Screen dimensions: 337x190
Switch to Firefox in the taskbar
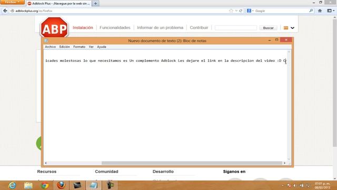pos(61,185)
